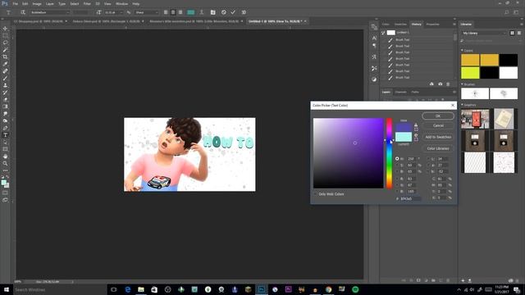The image size is (525, 295).
Task: Select the Hand tool
Action: click(x=5, y=157)
